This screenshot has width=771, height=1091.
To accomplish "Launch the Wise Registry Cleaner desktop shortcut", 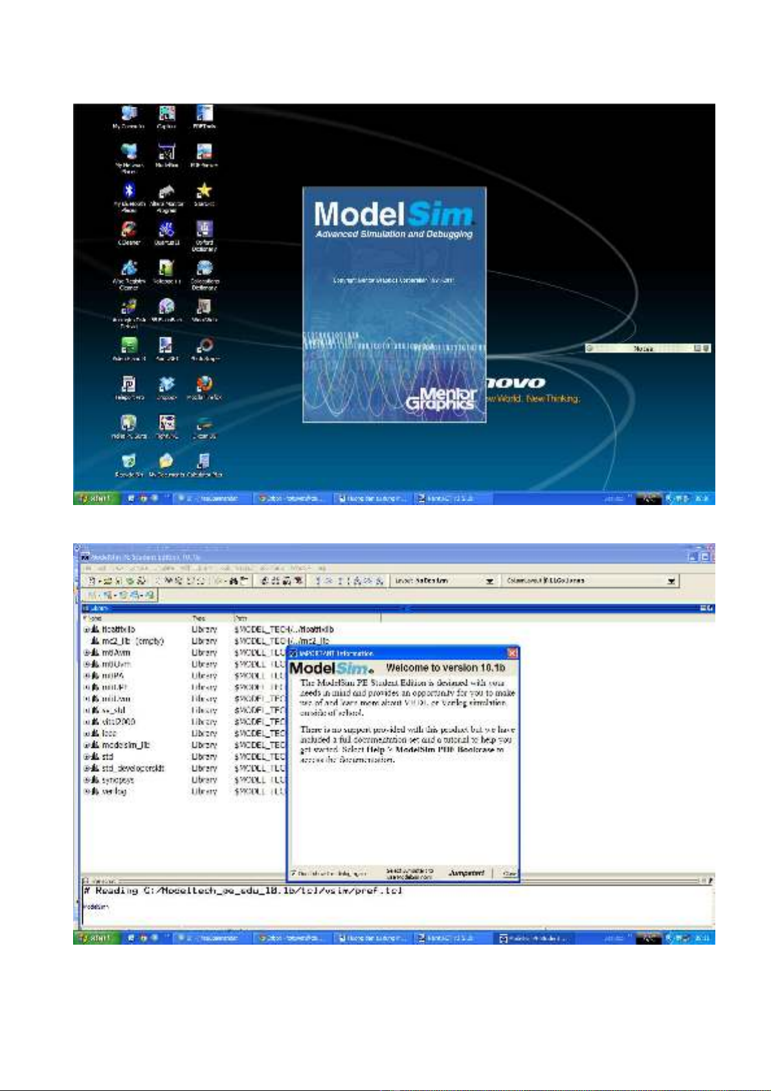I will [x=129, y=275].
